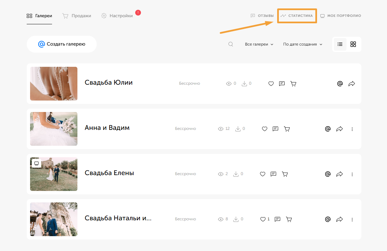Switch to list view layout
The image size is (387, 251).
340,44
